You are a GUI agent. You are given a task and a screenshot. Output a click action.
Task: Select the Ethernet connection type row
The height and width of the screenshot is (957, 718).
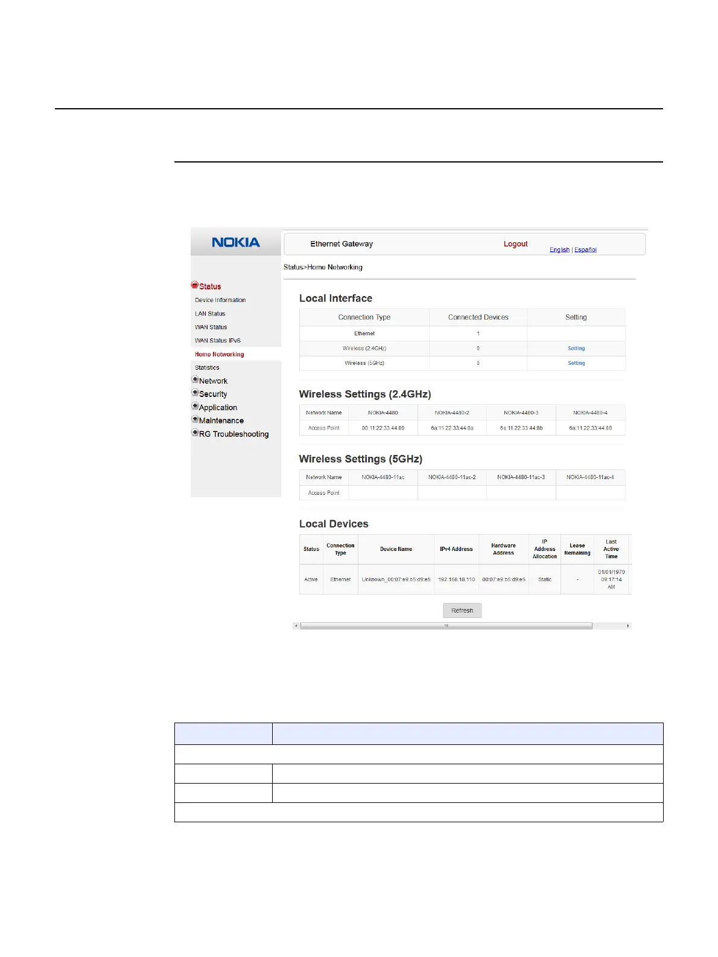(462, 333)
